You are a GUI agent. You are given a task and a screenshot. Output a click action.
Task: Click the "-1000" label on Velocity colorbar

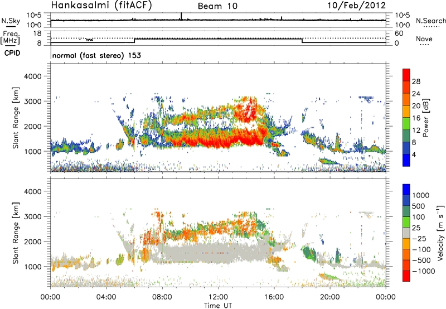(423, 271)
